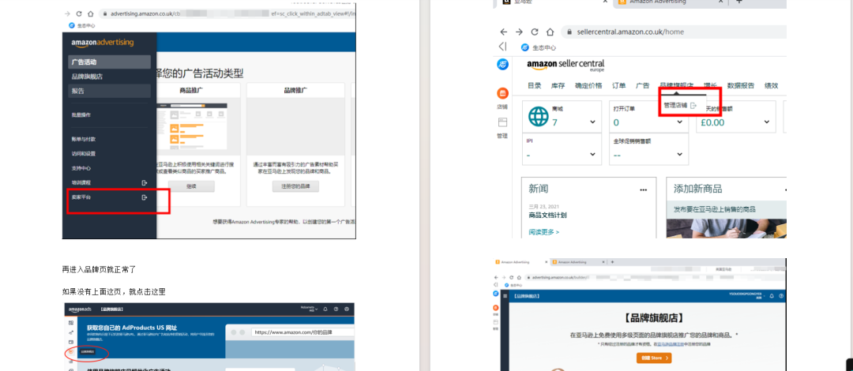The height and width of the screenshot is (371, 853).
Task: Open 订单 menu in Seller Central
Action: click(x=619, y=85)
